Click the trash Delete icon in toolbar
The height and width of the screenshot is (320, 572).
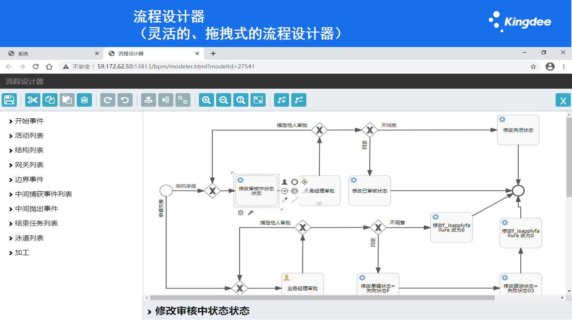pos(84,100)
